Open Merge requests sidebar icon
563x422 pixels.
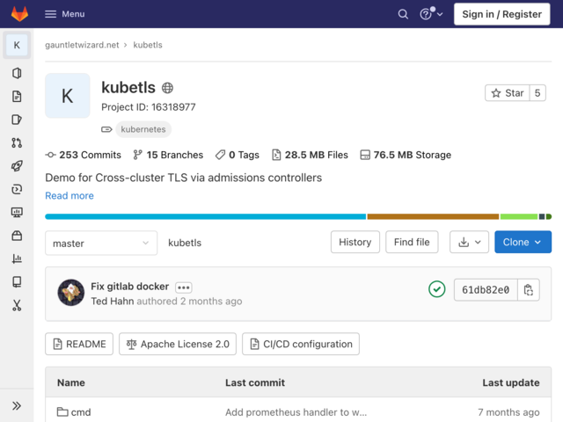(17, 142)
